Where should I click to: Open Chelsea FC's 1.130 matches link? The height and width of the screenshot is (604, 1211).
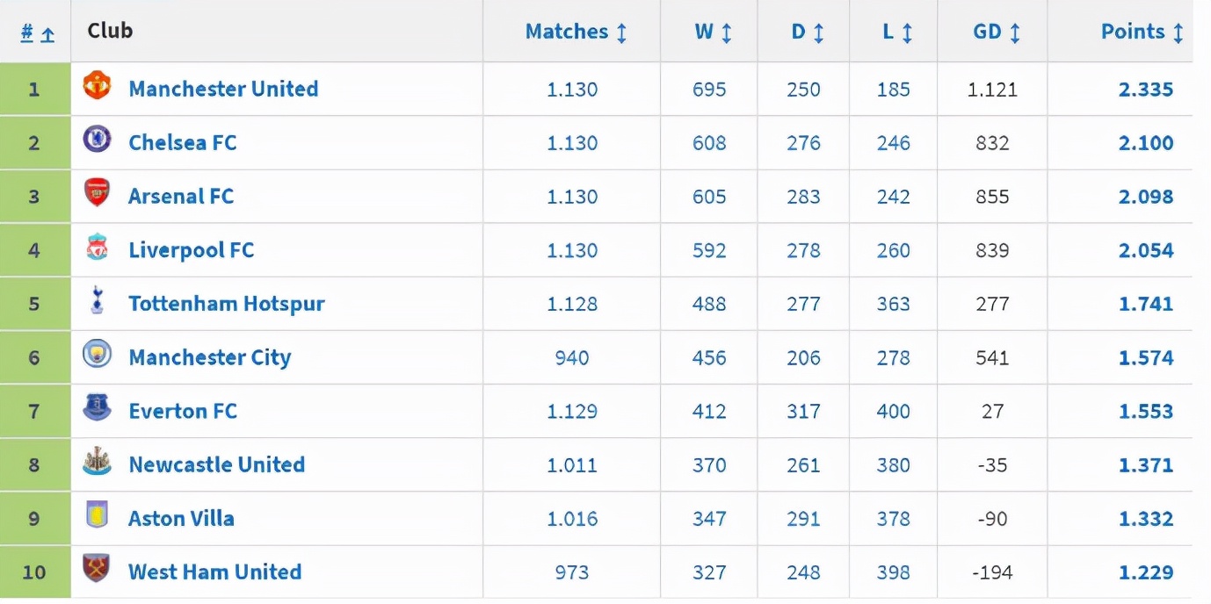pos(572,143)
